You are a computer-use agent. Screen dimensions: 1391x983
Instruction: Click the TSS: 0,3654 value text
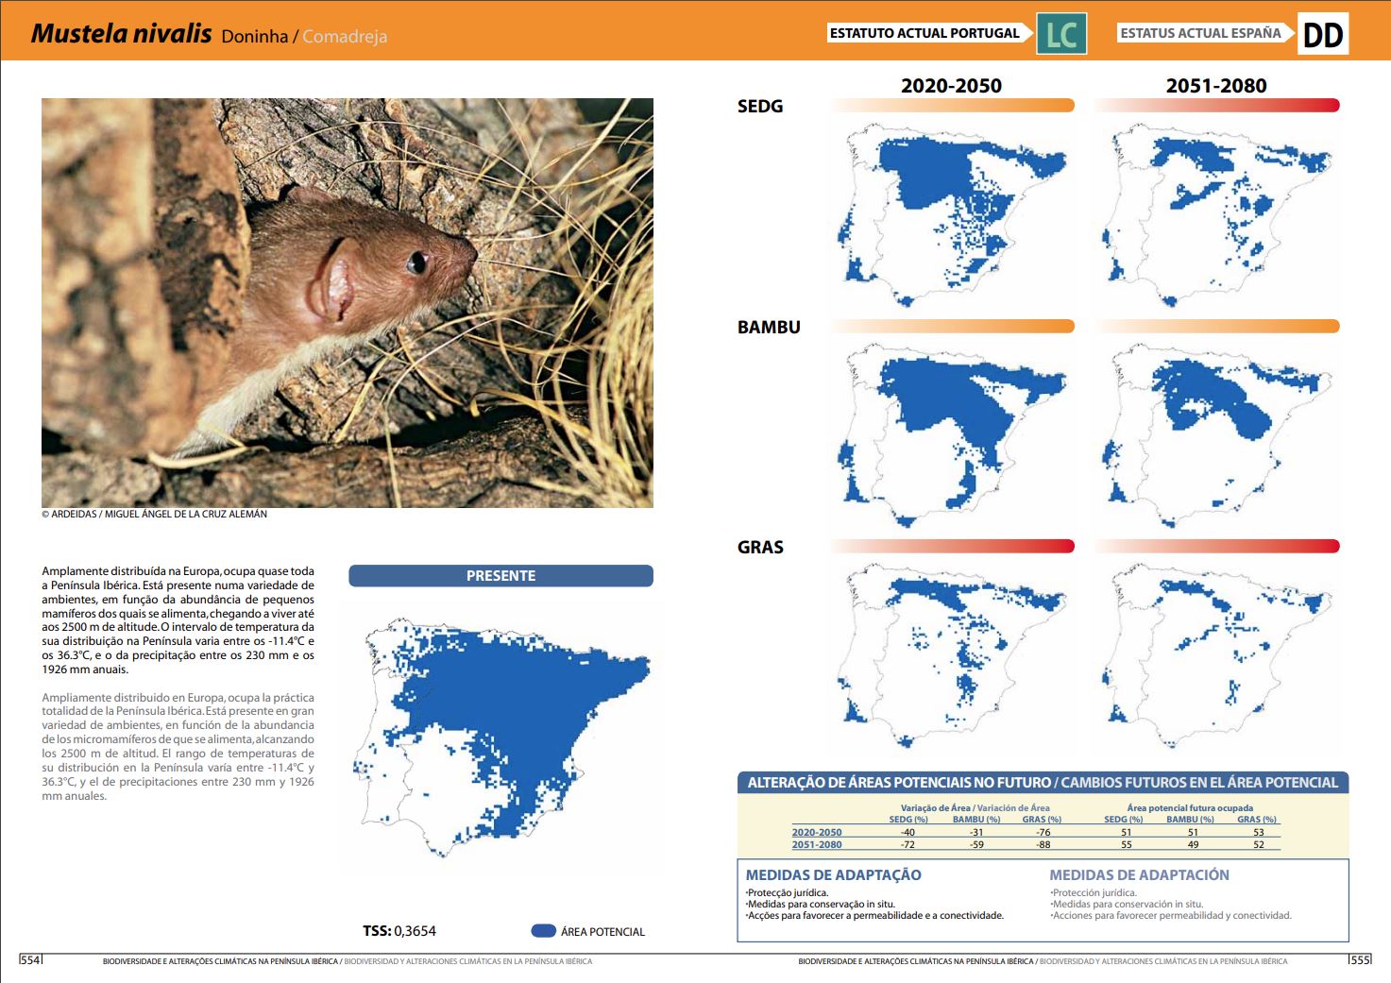click(x=399, y=931)
